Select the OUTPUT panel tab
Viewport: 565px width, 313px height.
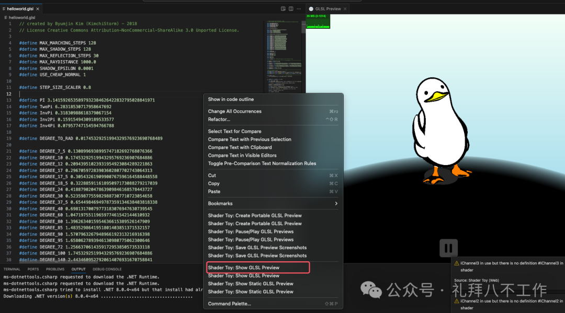point(78,269)
